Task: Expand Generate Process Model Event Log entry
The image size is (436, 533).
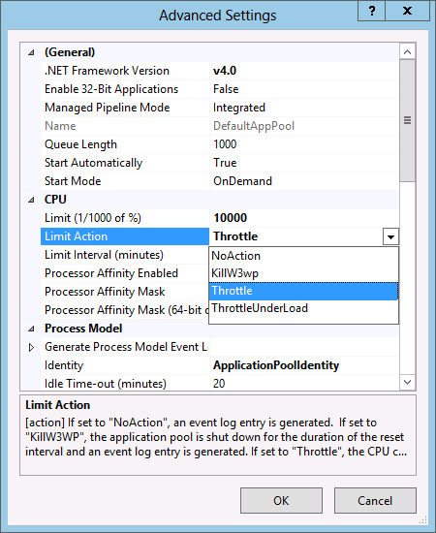Action: [x=31, y=347]
